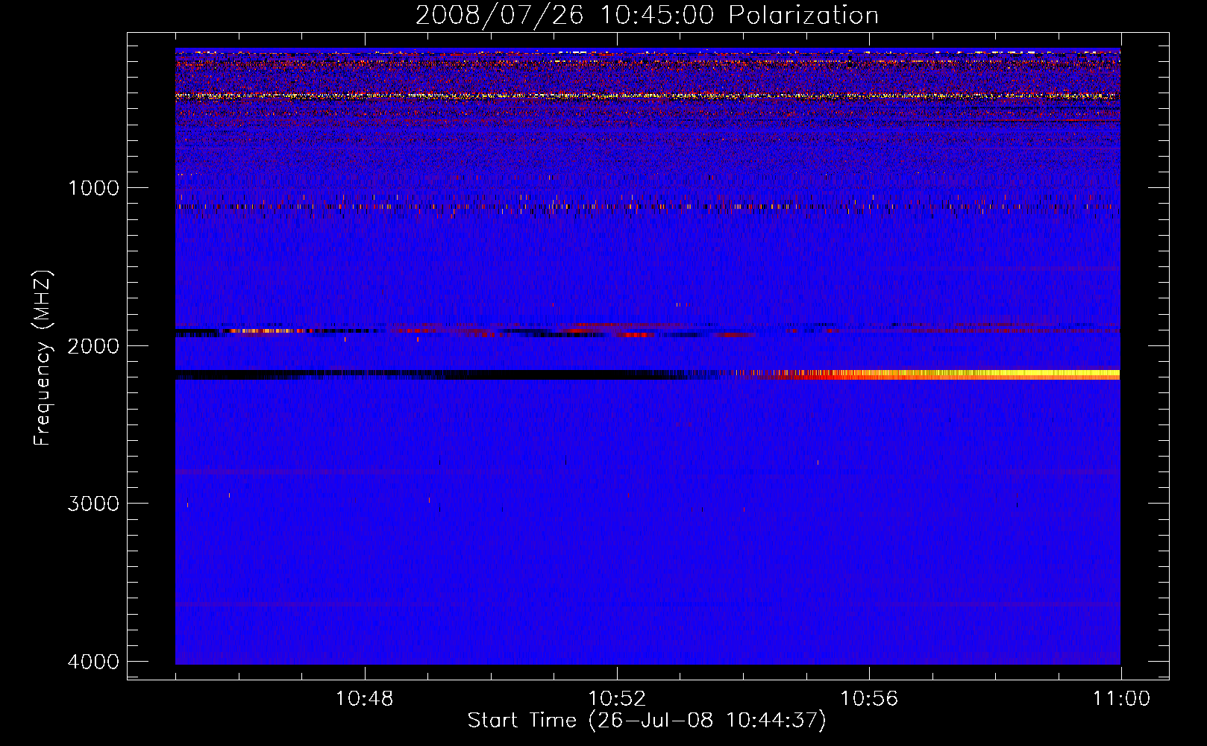Click the 'Start Time (26-Jul-08 10:44:37)' label
This screenshot has height=746, width=1207.
(x=647, y=721)
